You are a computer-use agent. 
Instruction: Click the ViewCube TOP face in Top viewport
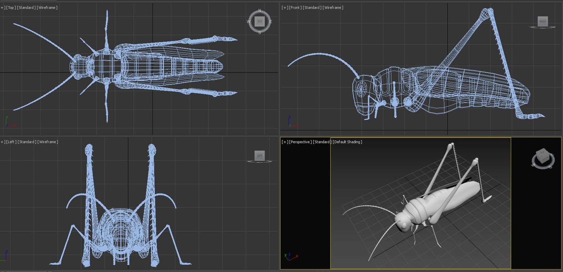click(260, 21)
